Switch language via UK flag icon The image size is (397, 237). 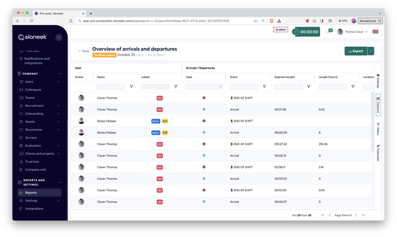375,31
